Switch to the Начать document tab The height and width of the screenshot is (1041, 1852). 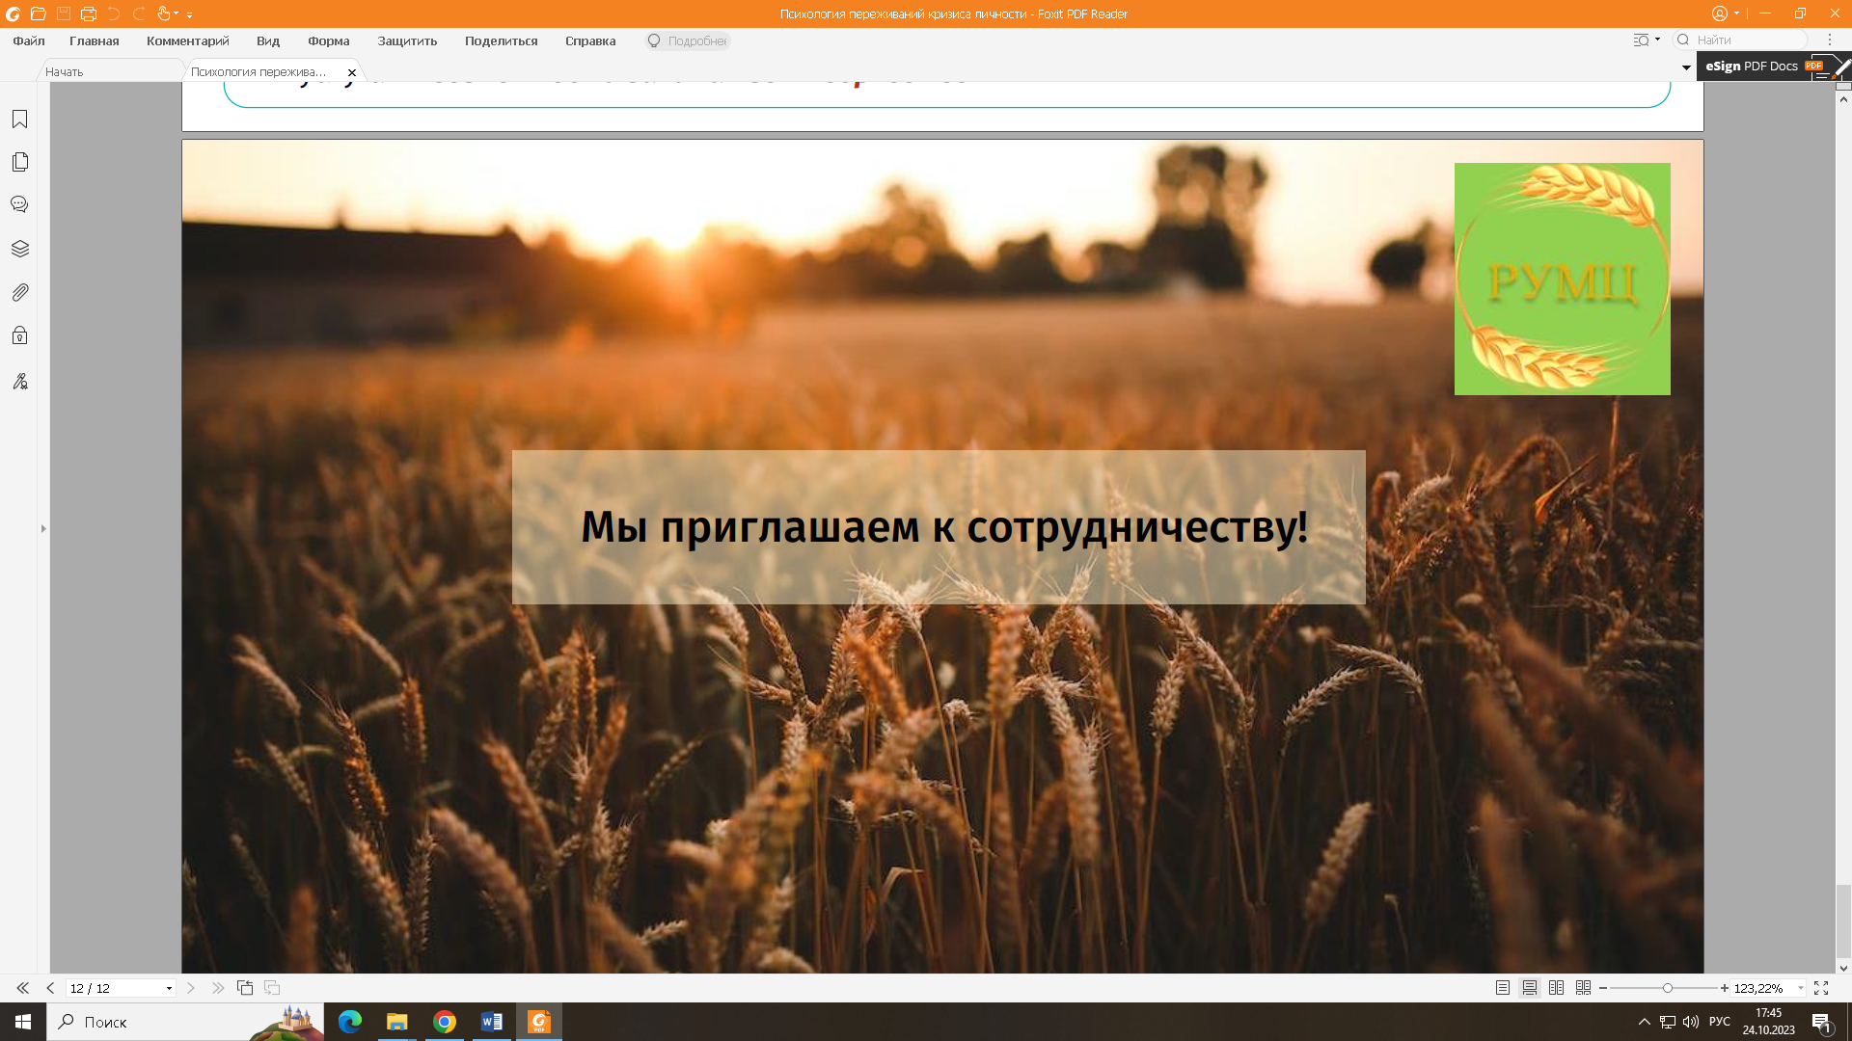pyautogui.click(x=110, y=71)
